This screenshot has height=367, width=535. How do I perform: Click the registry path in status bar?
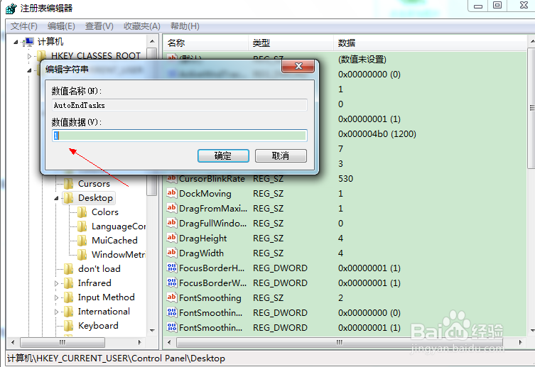tap(116, 358)
